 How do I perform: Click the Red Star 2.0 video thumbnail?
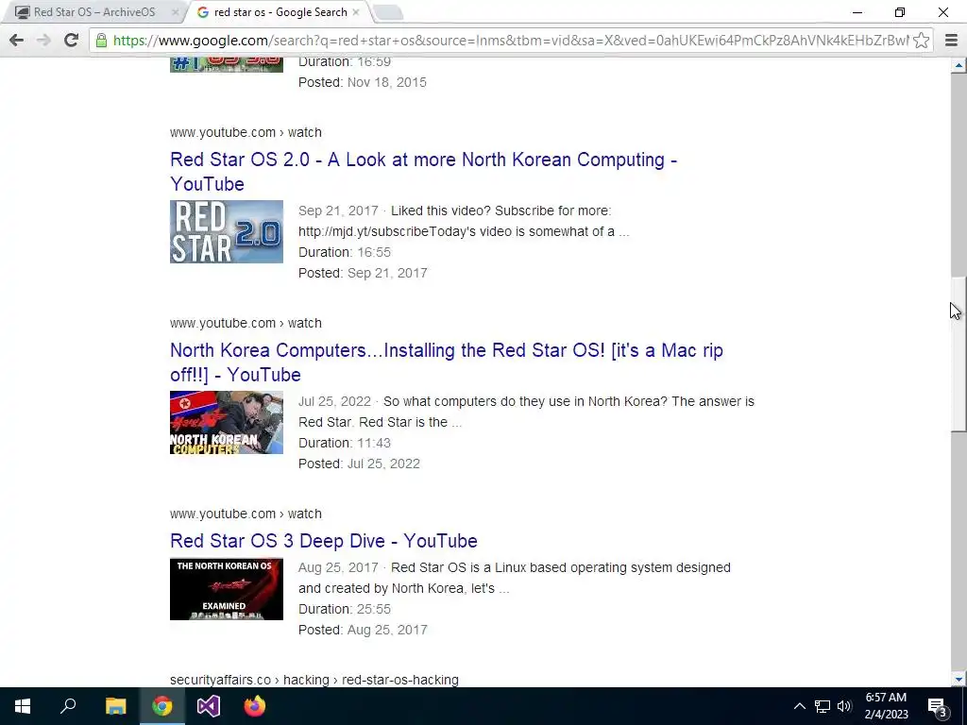[227, 231]
